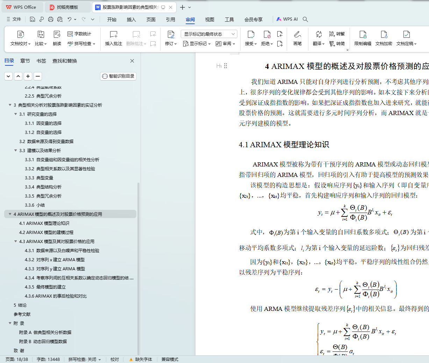Jump to 5 结论 heading in outline
Image resolution: width=429 pixels, height=363 pixels.
click(x=20, y=305)
